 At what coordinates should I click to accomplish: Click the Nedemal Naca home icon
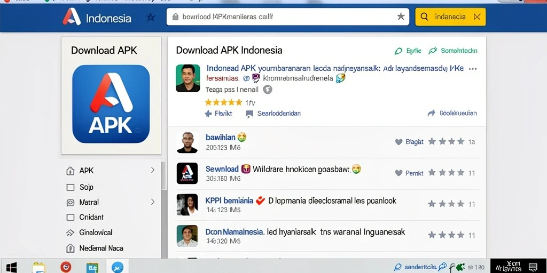click(71, 248)
